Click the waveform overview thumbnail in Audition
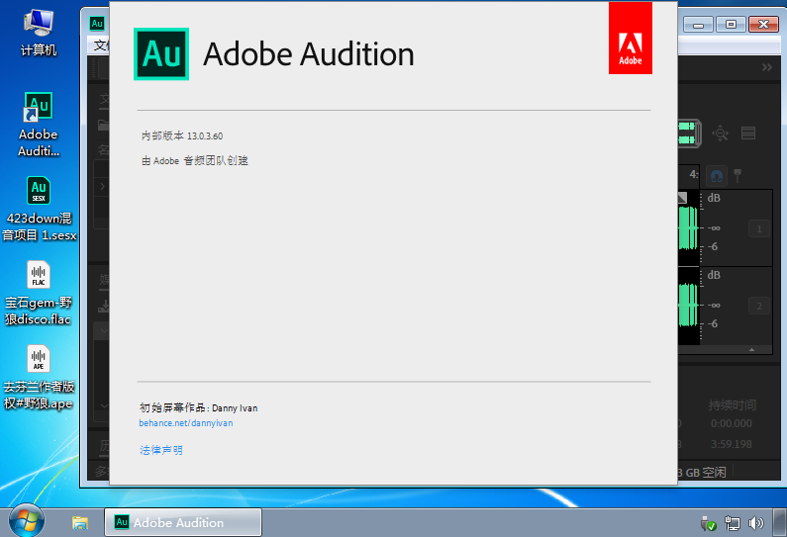This screenshot has height=537, width=787. (689, 133)
